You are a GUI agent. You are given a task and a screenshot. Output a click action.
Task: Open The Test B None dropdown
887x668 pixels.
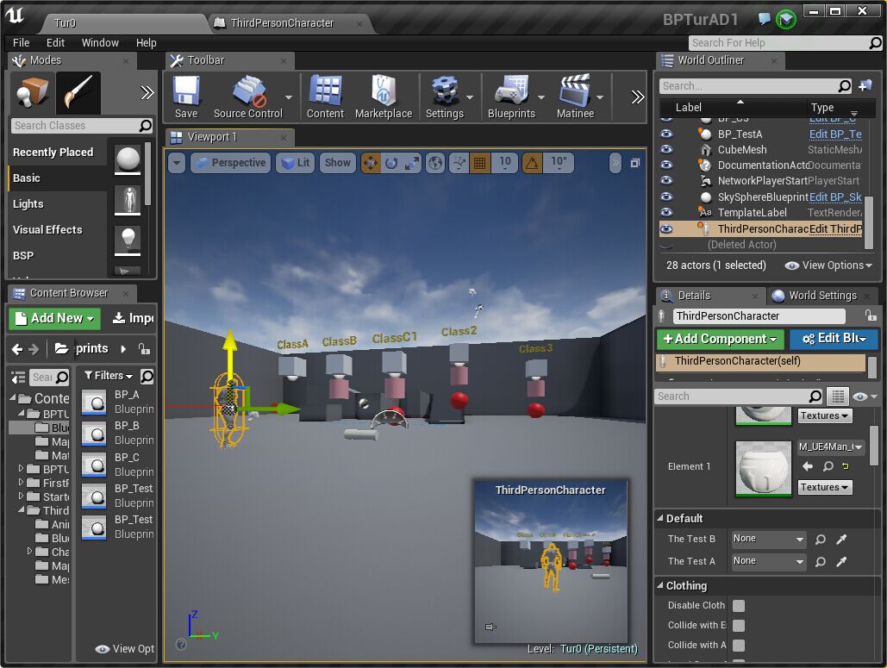pyautogui.click(x=768, y=539)
